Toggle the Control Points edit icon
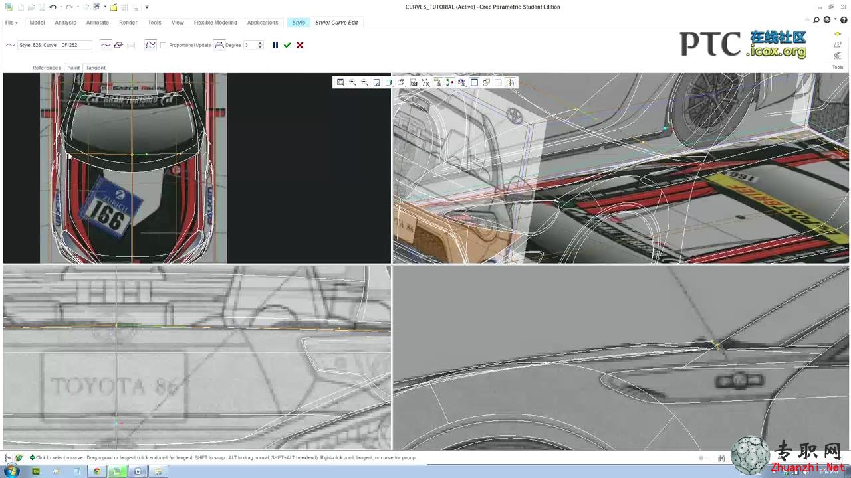 (151, 45)
